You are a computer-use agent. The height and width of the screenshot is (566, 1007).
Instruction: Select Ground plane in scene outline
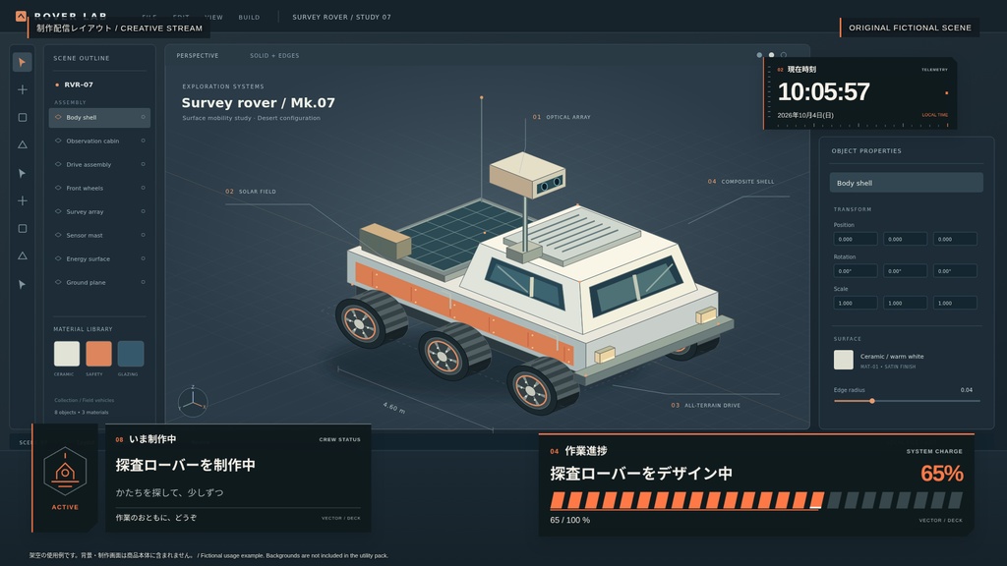point(99,282)
